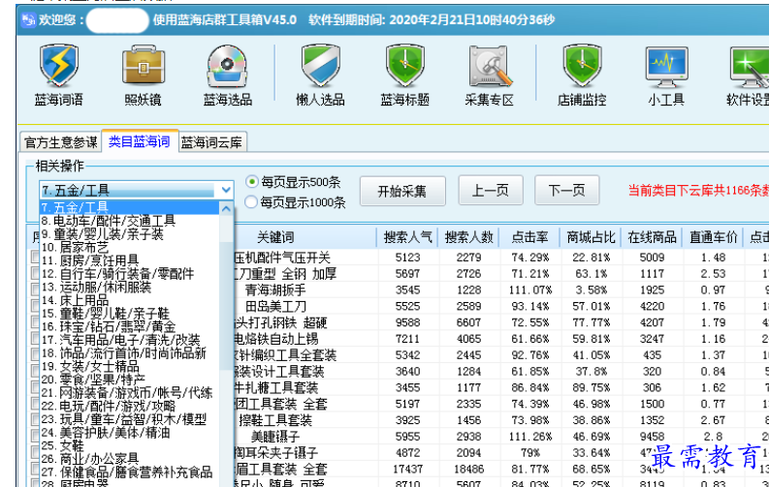
Task: Open the 蓝海选品 disc icon
Action: coord(227,75)
